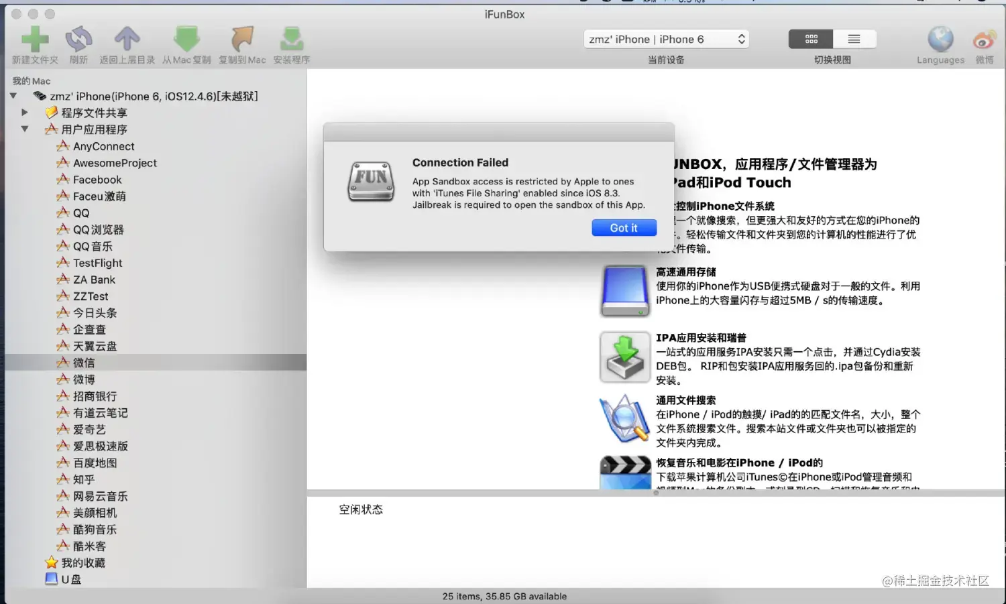The width and height of the screenshot is (1006, 604).
Task: Click the Install App (安装程序) toolbar icon
Action: click(291, 40)
